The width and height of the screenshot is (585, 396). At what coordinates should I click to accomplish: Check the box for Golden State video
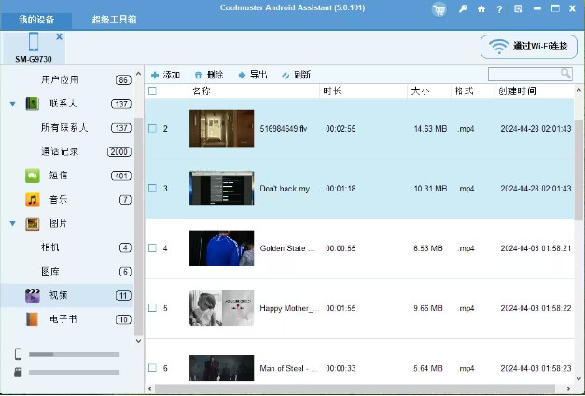click(152, 248)
